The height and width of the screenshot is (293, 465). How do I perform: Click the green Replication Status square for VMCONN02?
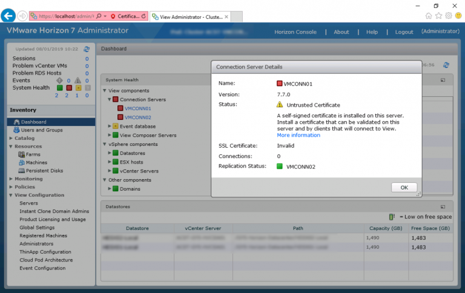(279, 166)
